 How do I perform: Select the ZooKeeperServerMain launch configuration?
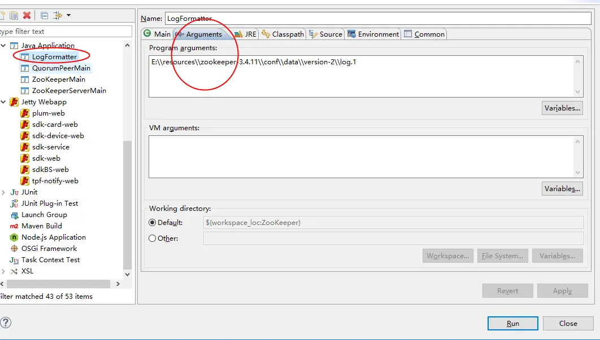pos(69,91)
